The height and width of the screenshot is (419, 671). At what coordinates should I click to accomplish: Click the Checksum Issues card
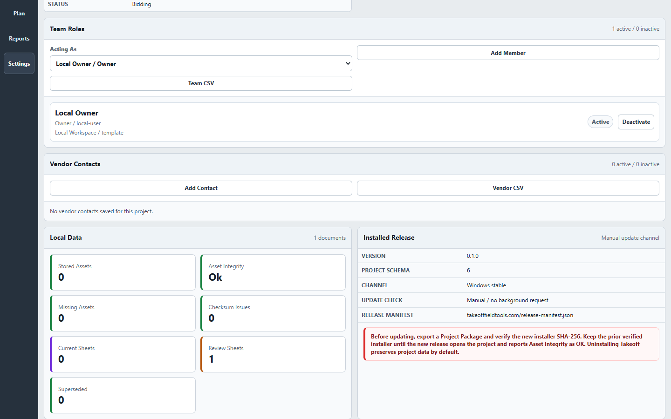pos(273,313)
